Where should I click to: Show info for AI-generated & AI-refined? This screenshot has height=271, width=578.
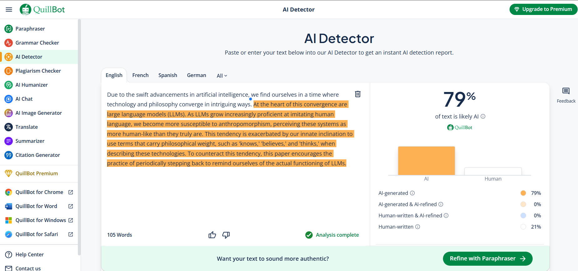tap(441, 204)
